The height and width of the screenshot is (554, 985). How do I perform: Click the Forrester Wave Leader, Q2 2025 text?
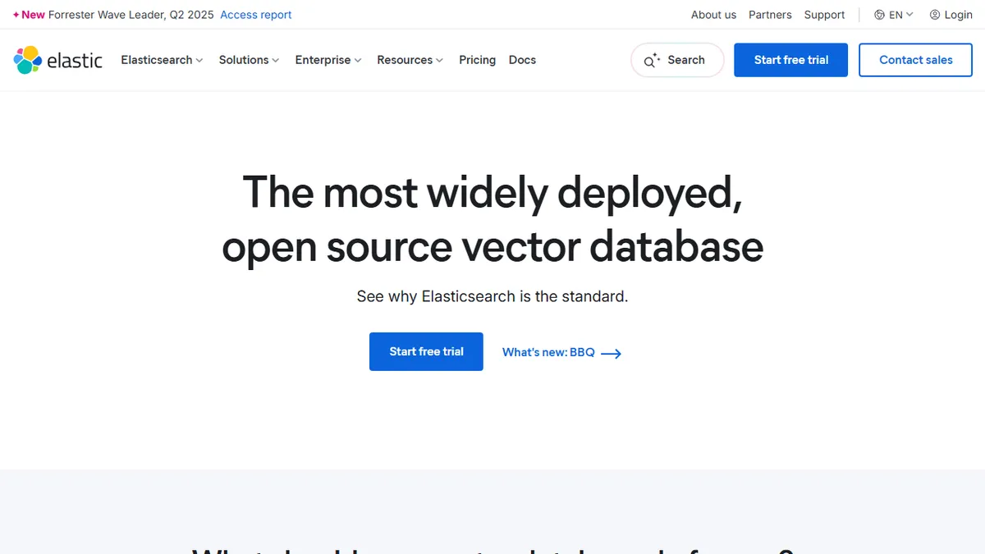click(x=131, y=15)
